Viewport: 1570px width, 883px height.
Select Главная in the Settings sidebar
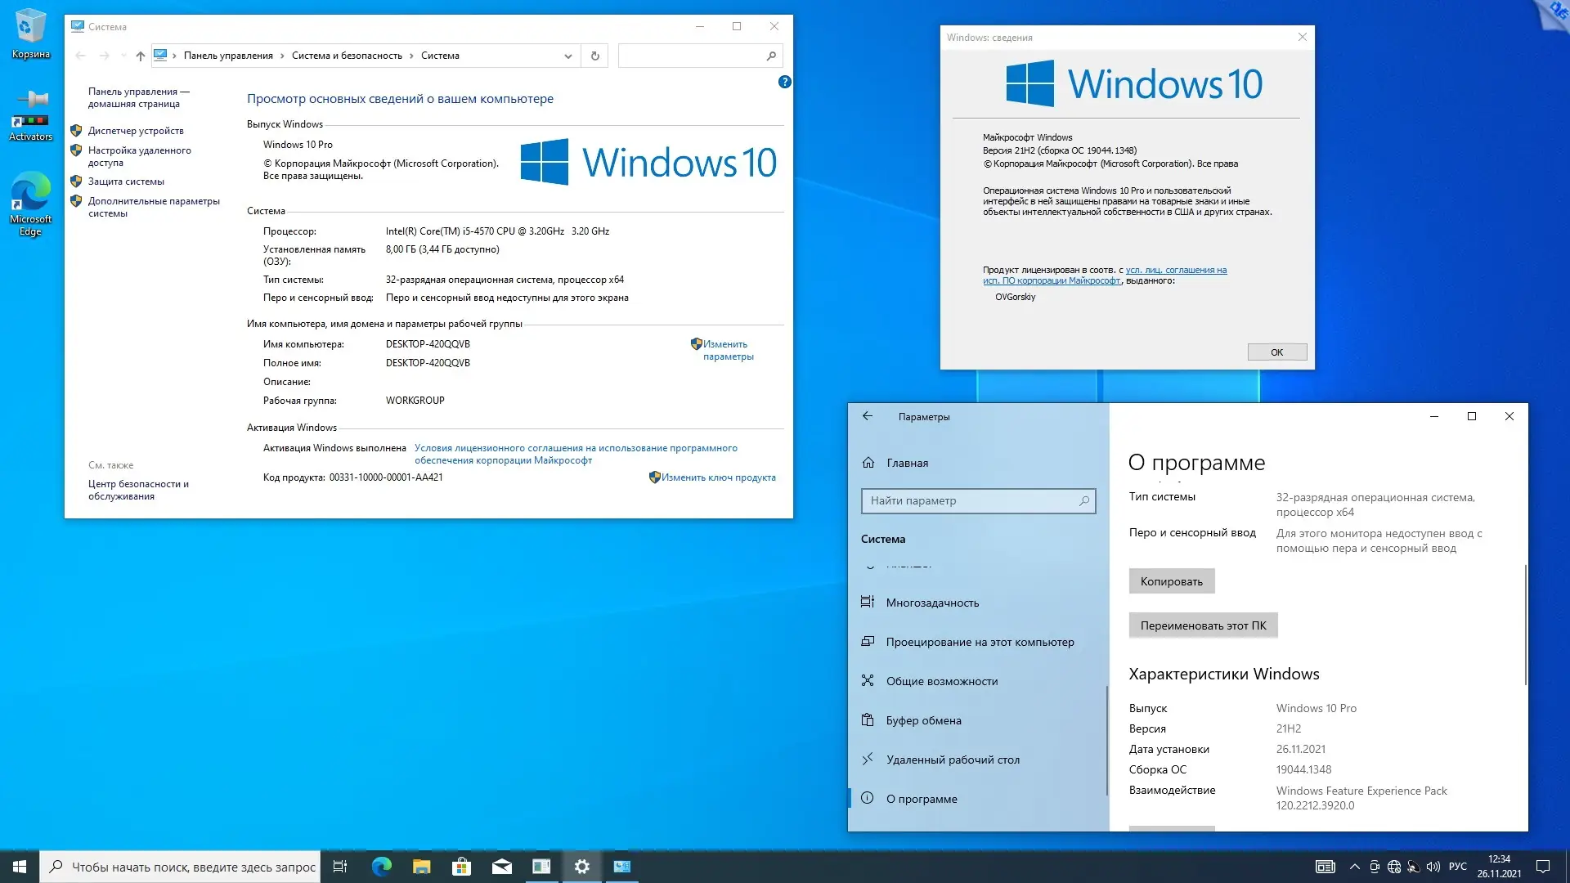pos(906,463)
